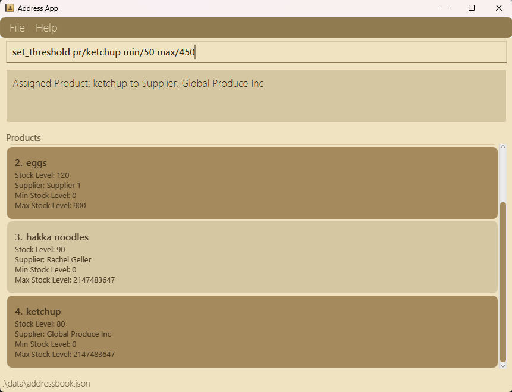Click the product list scroll-up arrow
Viewport: 512px width, 392px height.
(503, 147)
